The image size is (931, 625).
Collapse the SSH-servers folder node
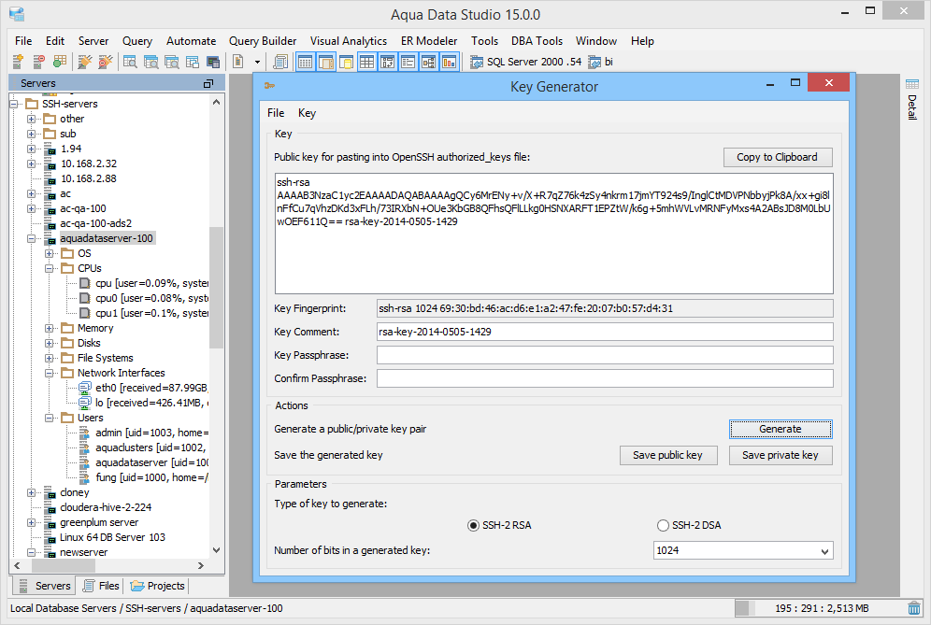click(13, 104)
